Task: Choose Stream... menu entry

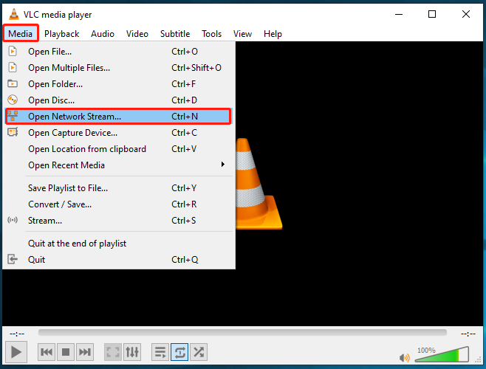Action: (x=119, y=221)
